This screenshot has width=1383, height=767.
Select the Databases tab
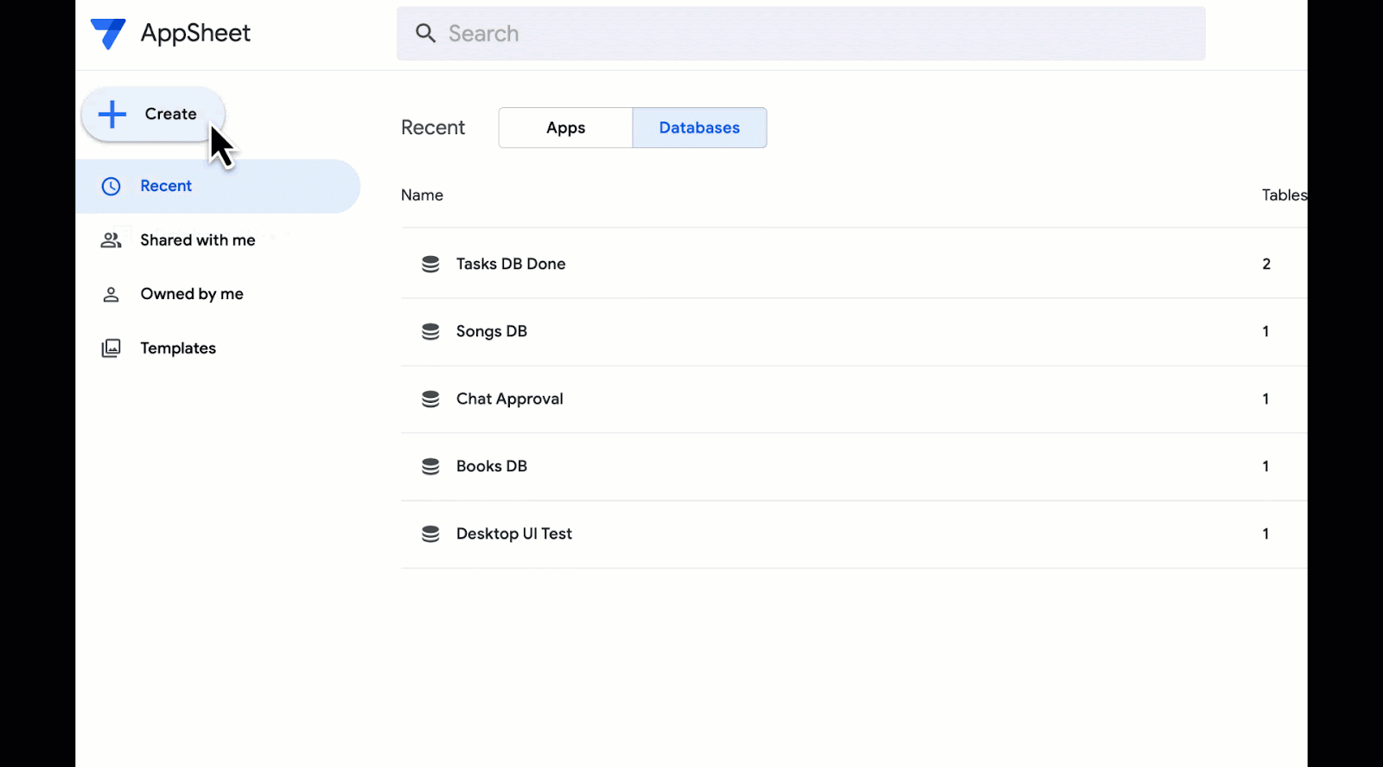699,128
